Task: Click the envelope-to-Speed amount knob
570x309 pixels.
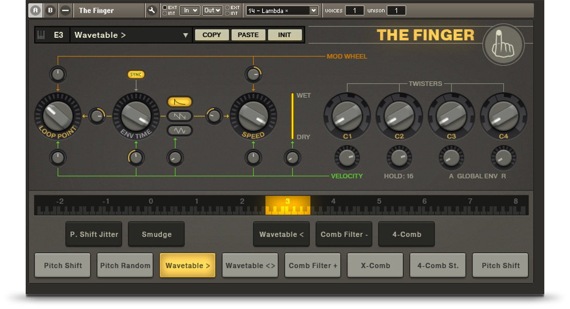Action: [214, 116]
